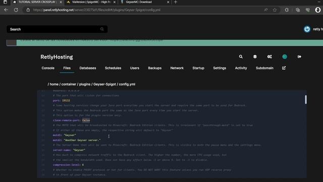The image size is (323, 182).
Task: Open account green avatar icon
Action: click(x=285, y=57)
